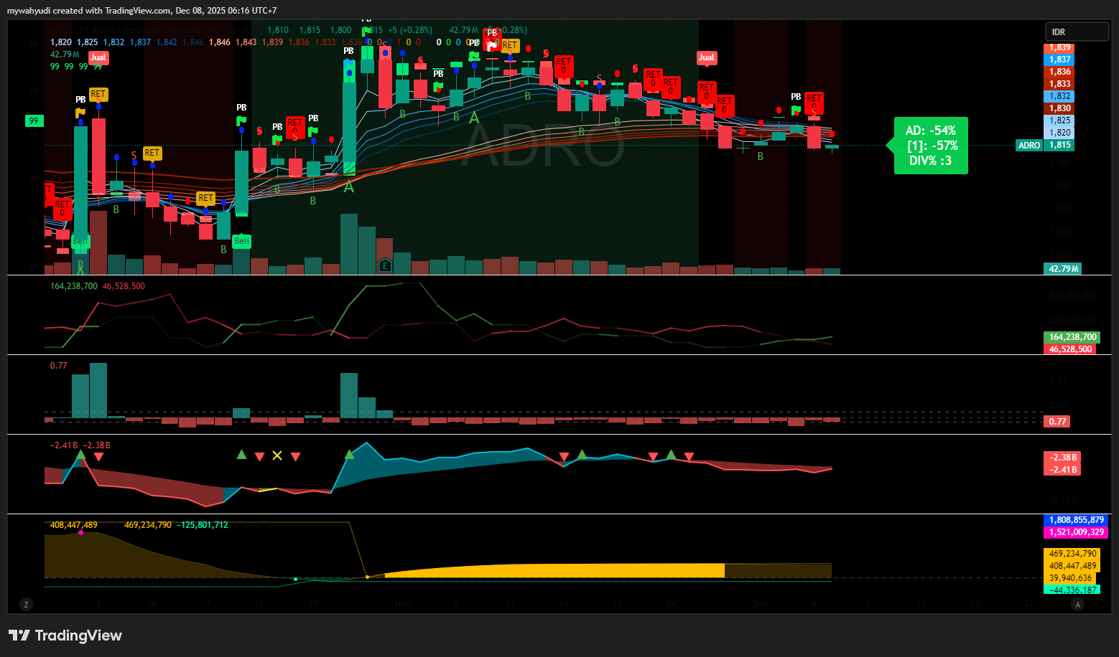
Task: Click the 1,810 value in the chart legend
Action: [278, 30]
